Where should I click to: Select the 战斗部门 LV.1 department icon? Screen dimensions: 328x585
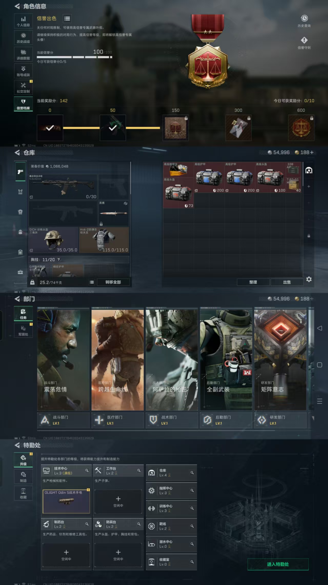pyautogui.click(x=45, y=420)
